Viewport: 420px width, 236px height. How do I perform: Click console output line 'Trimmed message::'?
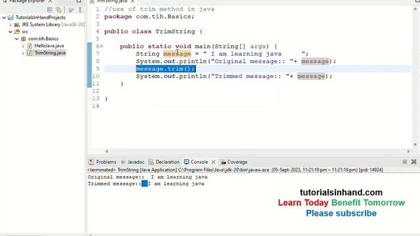pyautogui.click(x=146, y=184)
